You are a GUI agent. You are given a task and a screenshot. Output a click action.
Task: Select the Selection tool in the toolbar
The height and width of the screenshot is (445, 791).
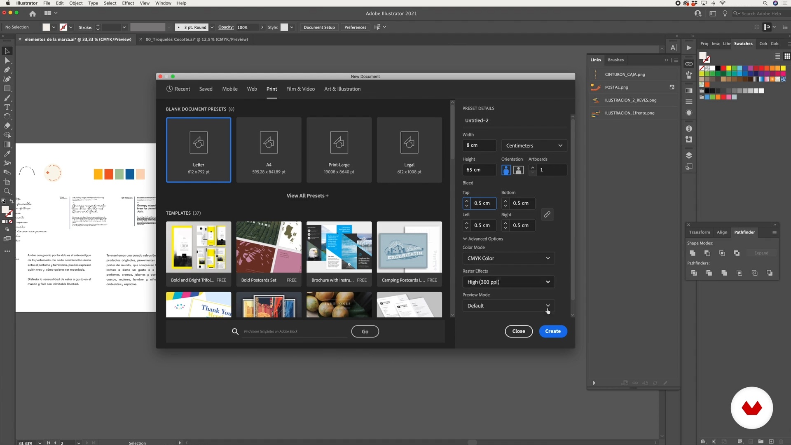7,51
